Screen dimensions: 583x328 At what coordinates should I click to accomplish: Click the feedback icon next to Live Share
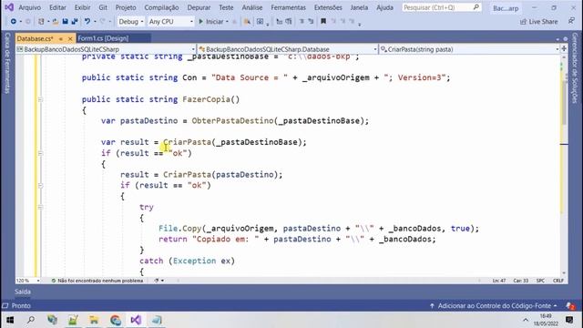571,21
